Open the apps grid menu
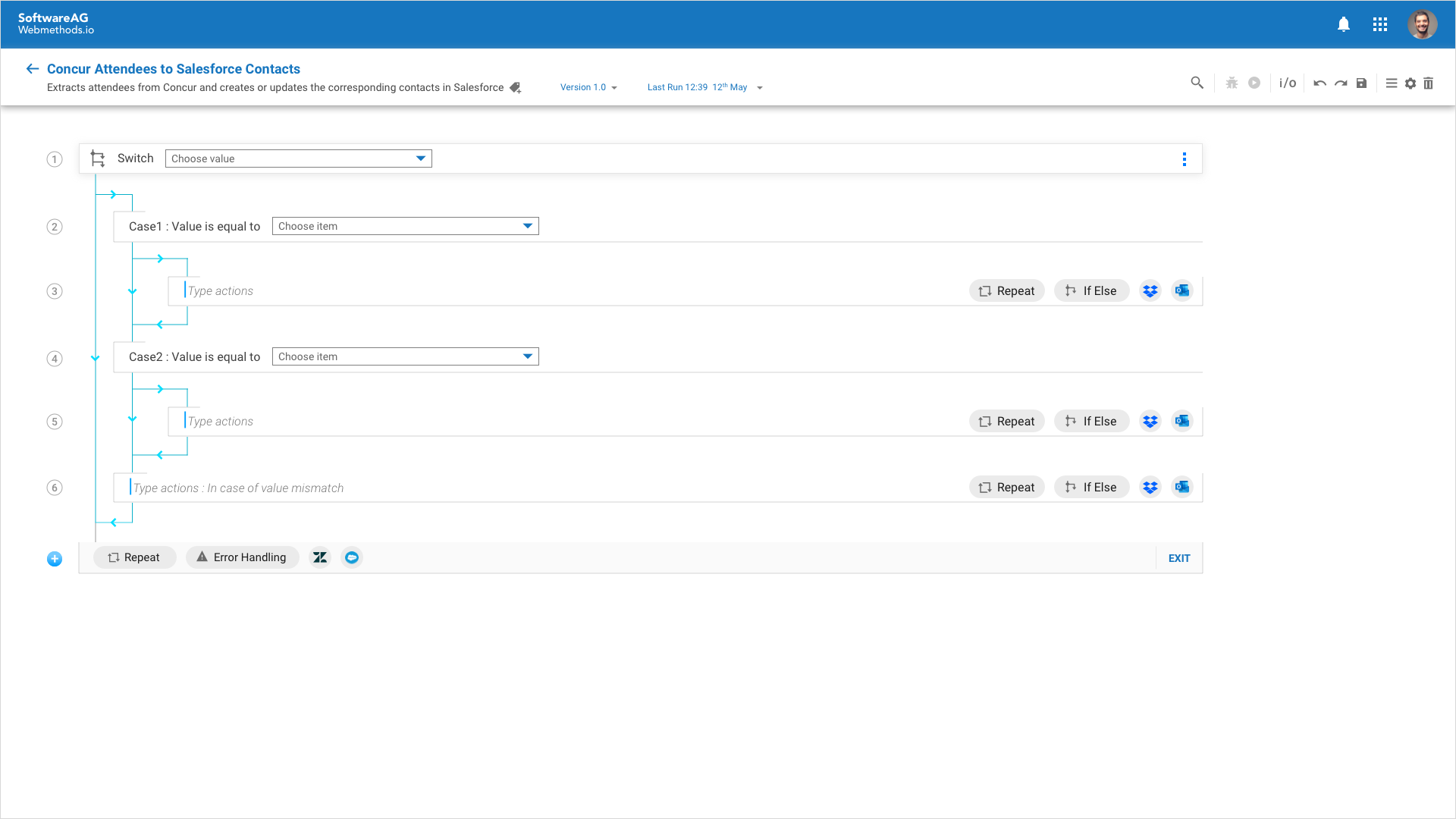Screen dimensions: 1456x819 point(1380,24)
